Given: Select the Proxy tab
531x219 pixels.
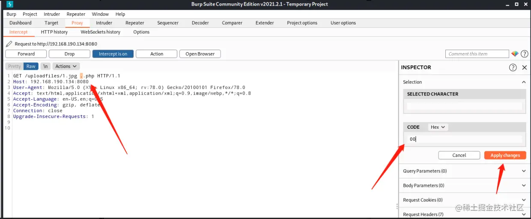Looking at the screenshot, I should tap(77, 23).
